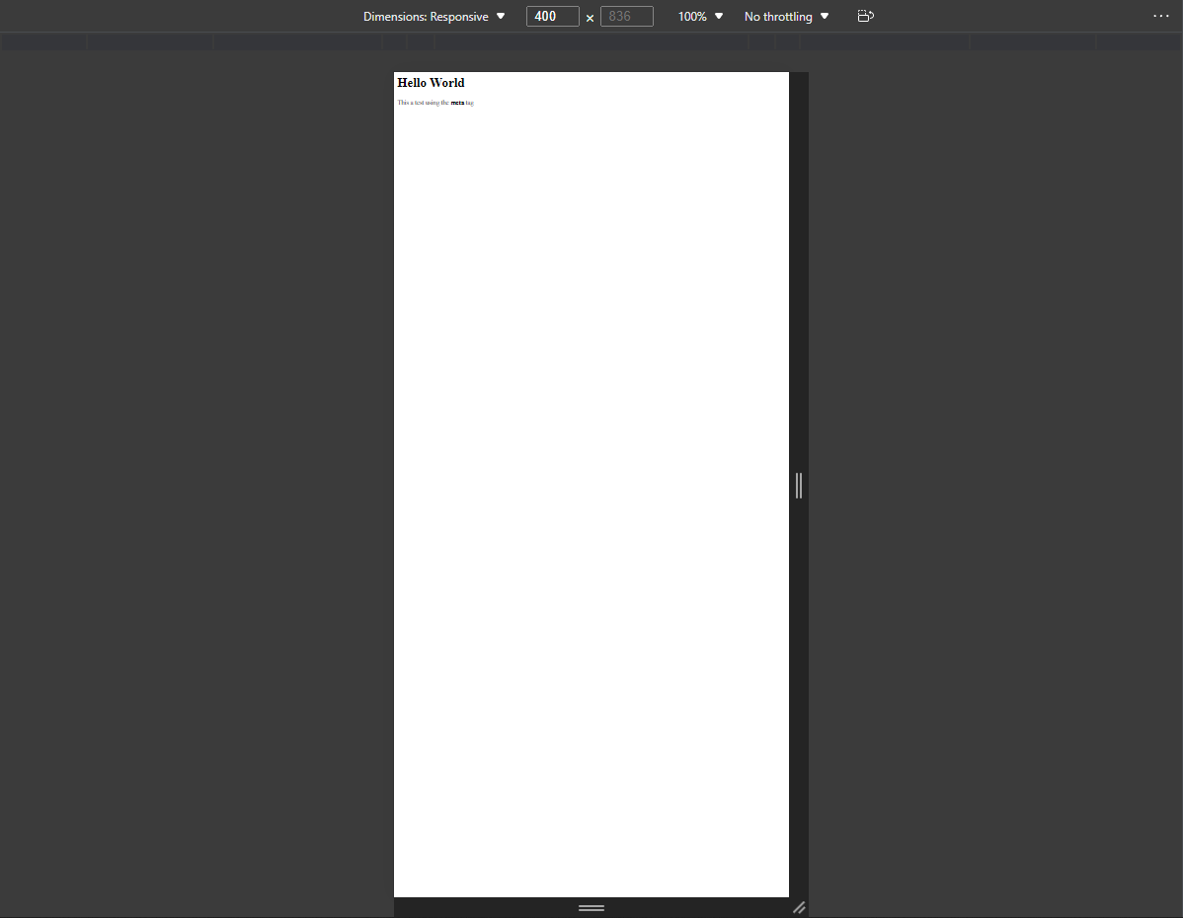The height and width of the screenshot is (918, 1183).
Task: Grab the bottom-edge viewport resize handle
Action: [591, 907]
